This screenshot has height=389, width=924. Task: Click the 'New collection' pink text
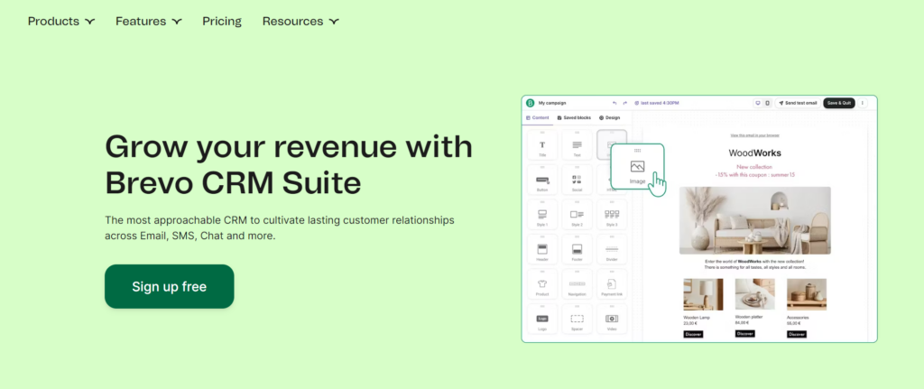tap(755, 167)
